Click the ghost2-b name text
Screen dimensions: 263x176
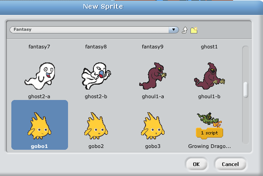[96, 96]
